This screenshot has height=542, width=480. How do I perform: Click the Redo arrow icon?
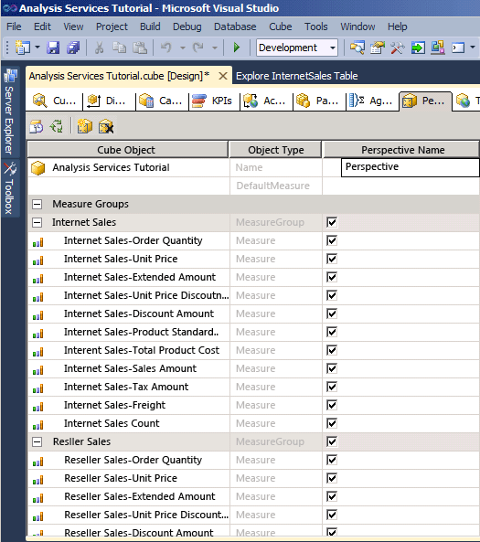pos(198,48)
